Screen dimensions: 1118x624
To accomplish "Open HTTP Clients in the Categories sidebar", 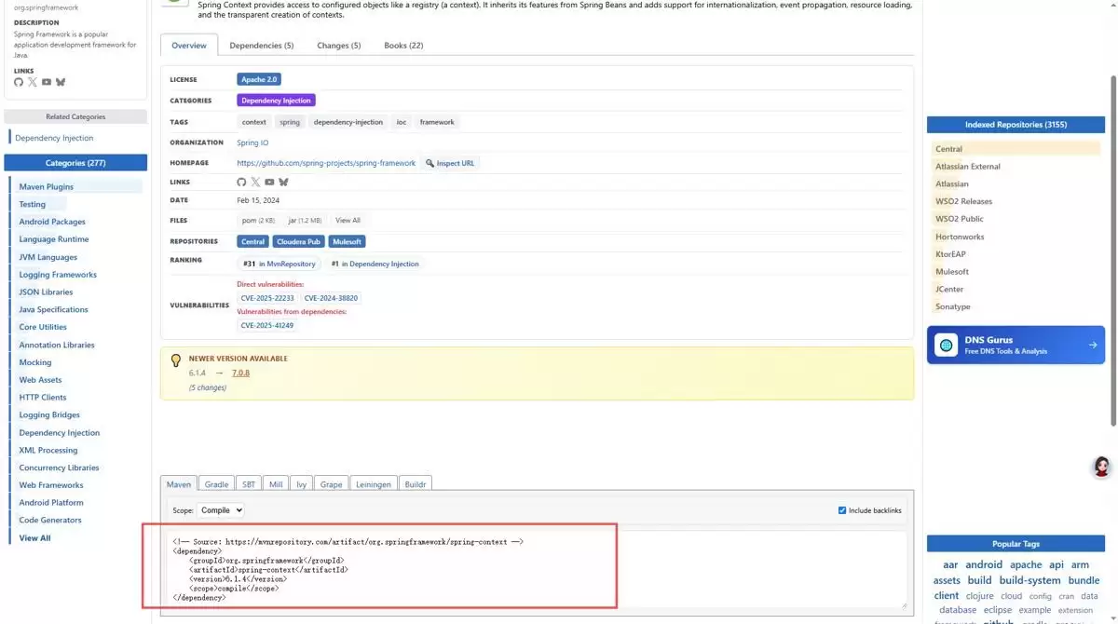I will (x=43, y=398).
